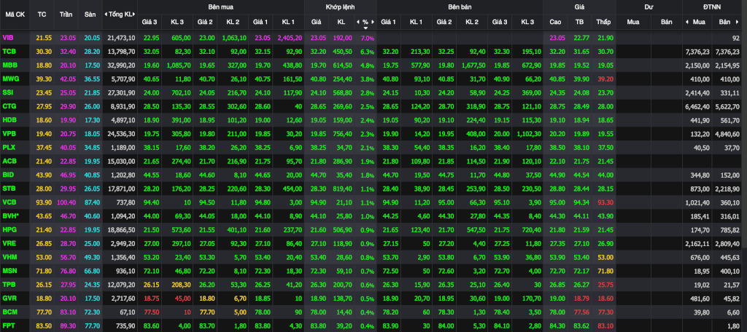
Task: Click GVR's bid price 18.75
Action: (x=152, y=299)
